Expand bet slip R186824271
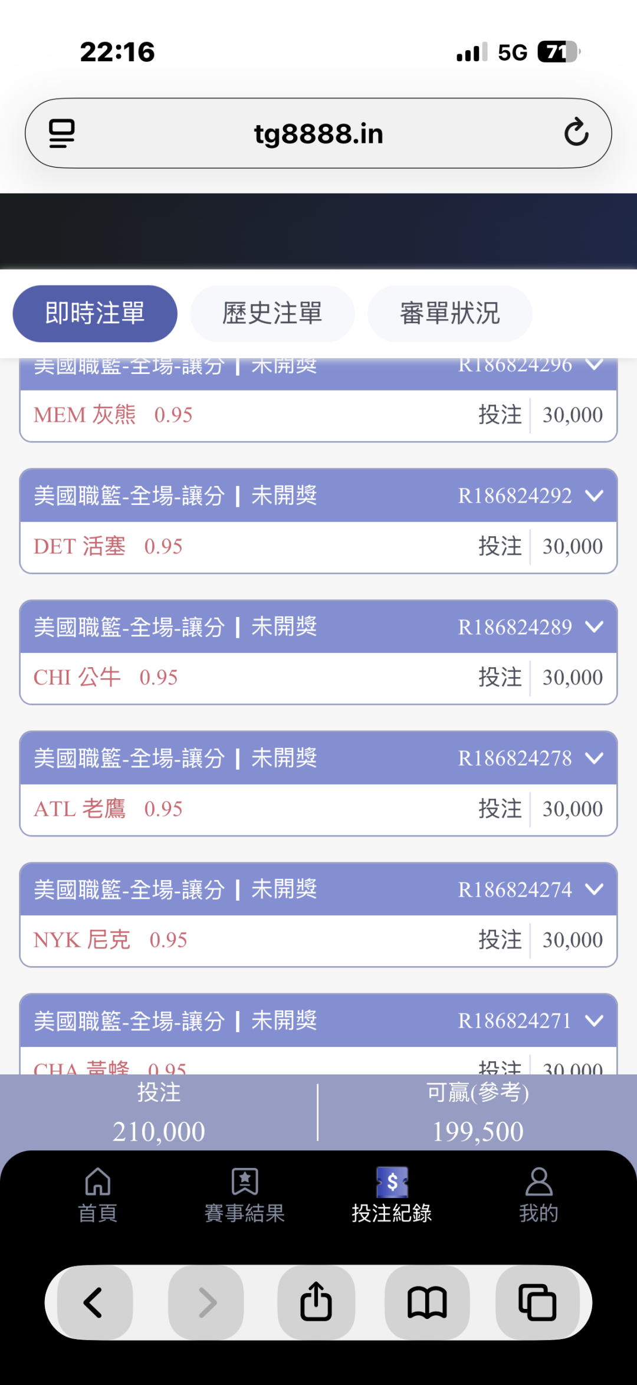Screen dimensions: 637x1385 pyautogui.click(x=595, y=1020)
